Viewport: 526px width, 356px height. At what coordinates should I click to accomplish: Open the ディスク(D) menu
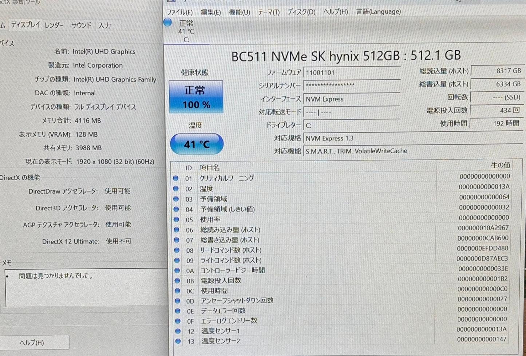pos(301,12)
